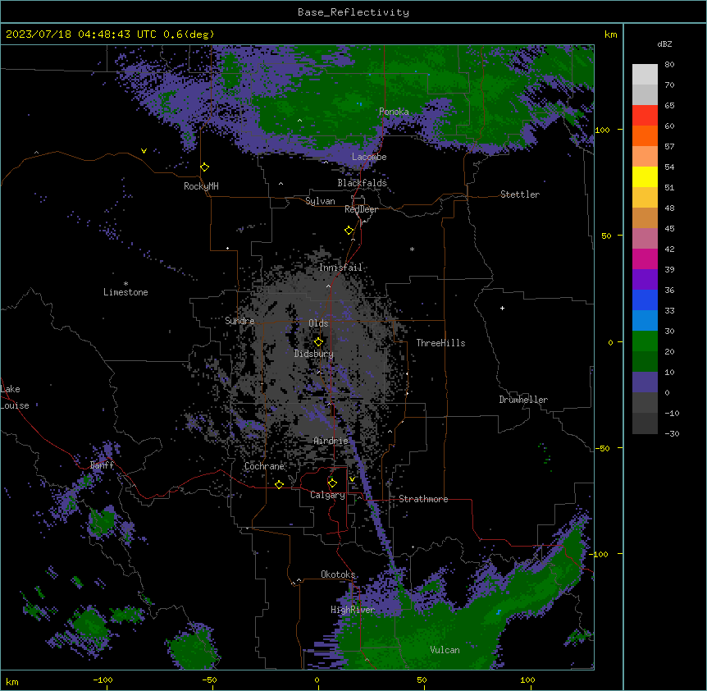Click the Base_Reflectivity title text
707x691 pixels.
pyautogui.click(x=353, y=12)
